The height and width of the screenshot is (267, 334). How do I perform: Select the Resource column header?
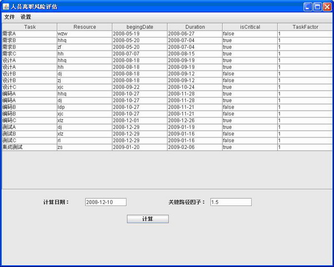tap(85, 27)
